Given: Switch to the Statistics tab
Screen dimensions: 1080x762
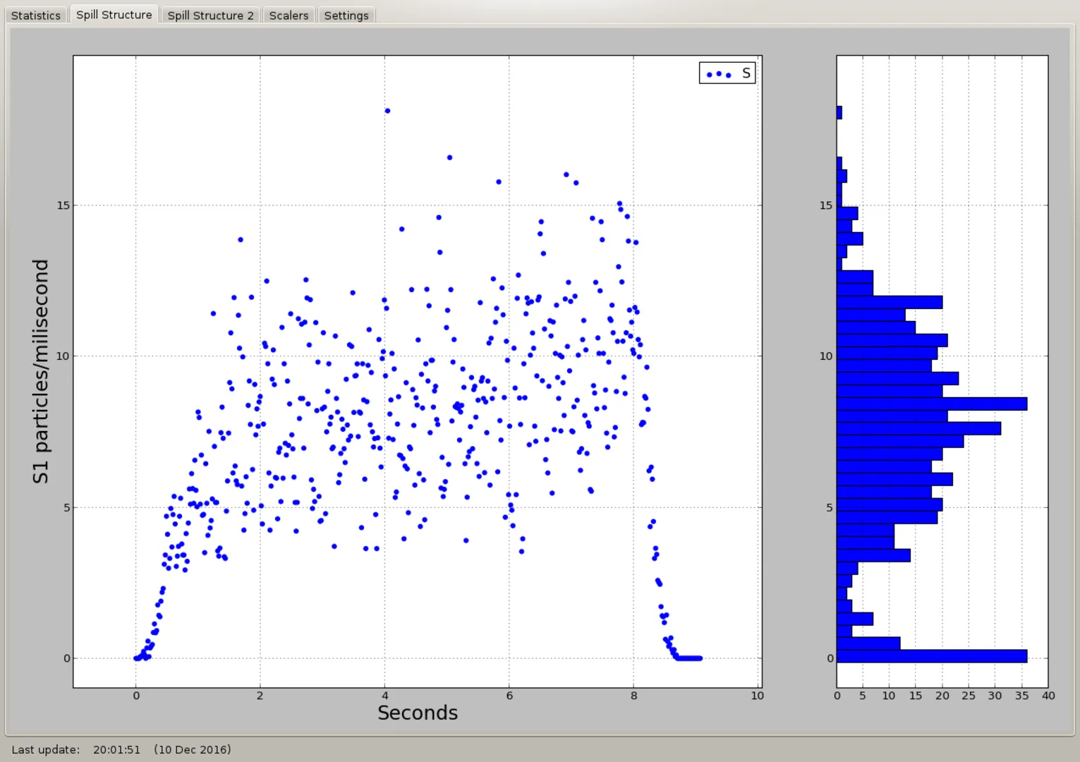Looking at the screenshot, I should tap(36, 15).
